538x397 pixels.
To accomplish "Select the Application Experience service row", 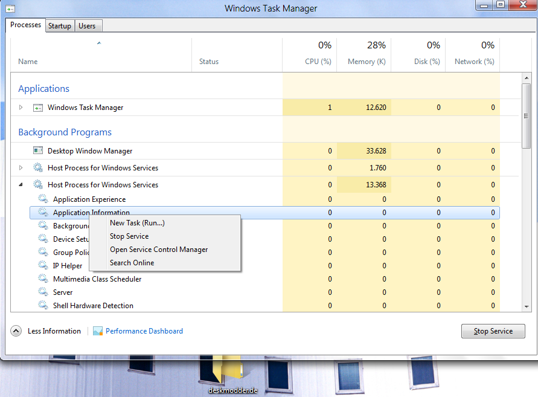I will click(x=264, y=199).
